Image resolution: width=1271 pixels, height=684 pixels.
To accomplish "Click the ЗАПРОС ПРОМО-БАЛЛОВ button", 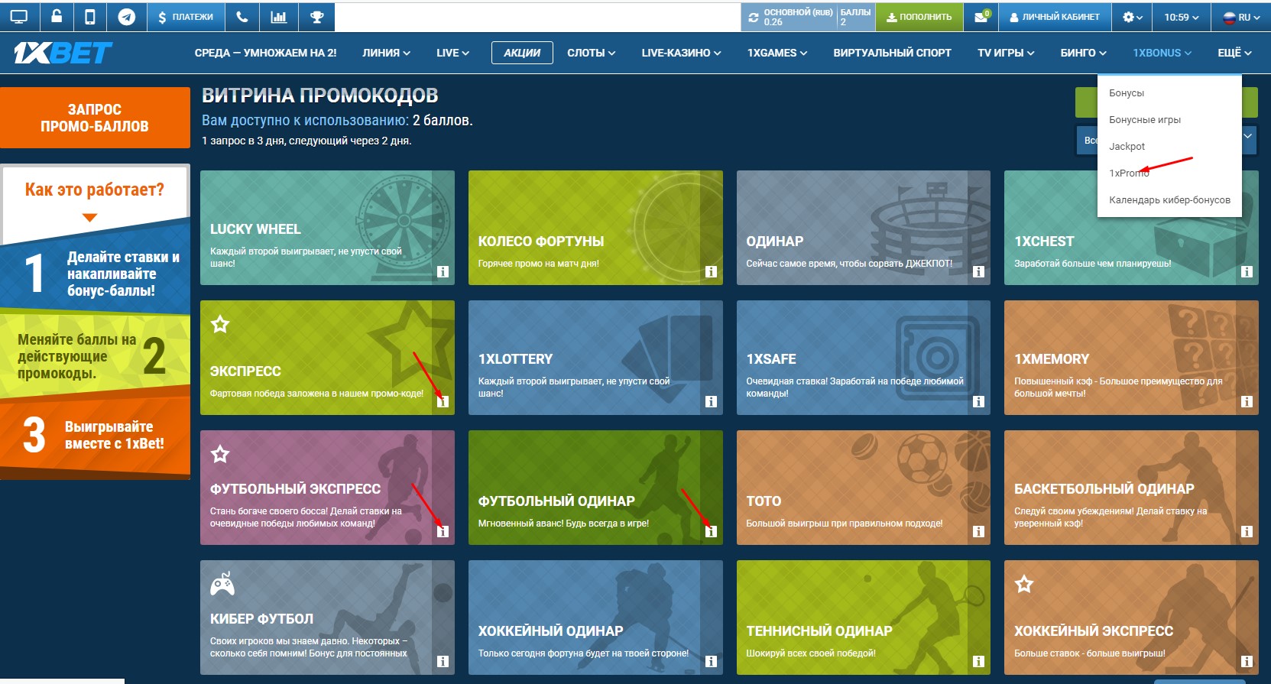I will tap(95, 118).
